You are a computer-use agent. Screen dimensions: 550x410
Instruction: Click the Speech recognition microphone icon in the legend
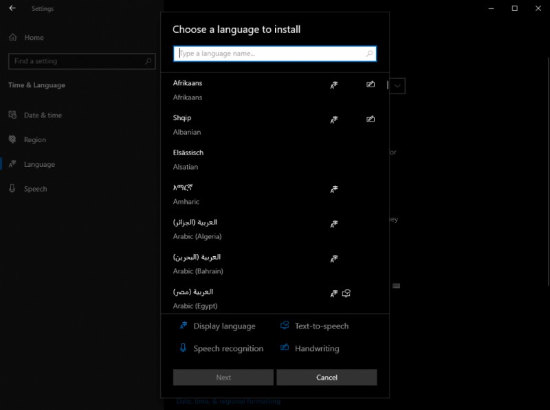pos(182,348)
